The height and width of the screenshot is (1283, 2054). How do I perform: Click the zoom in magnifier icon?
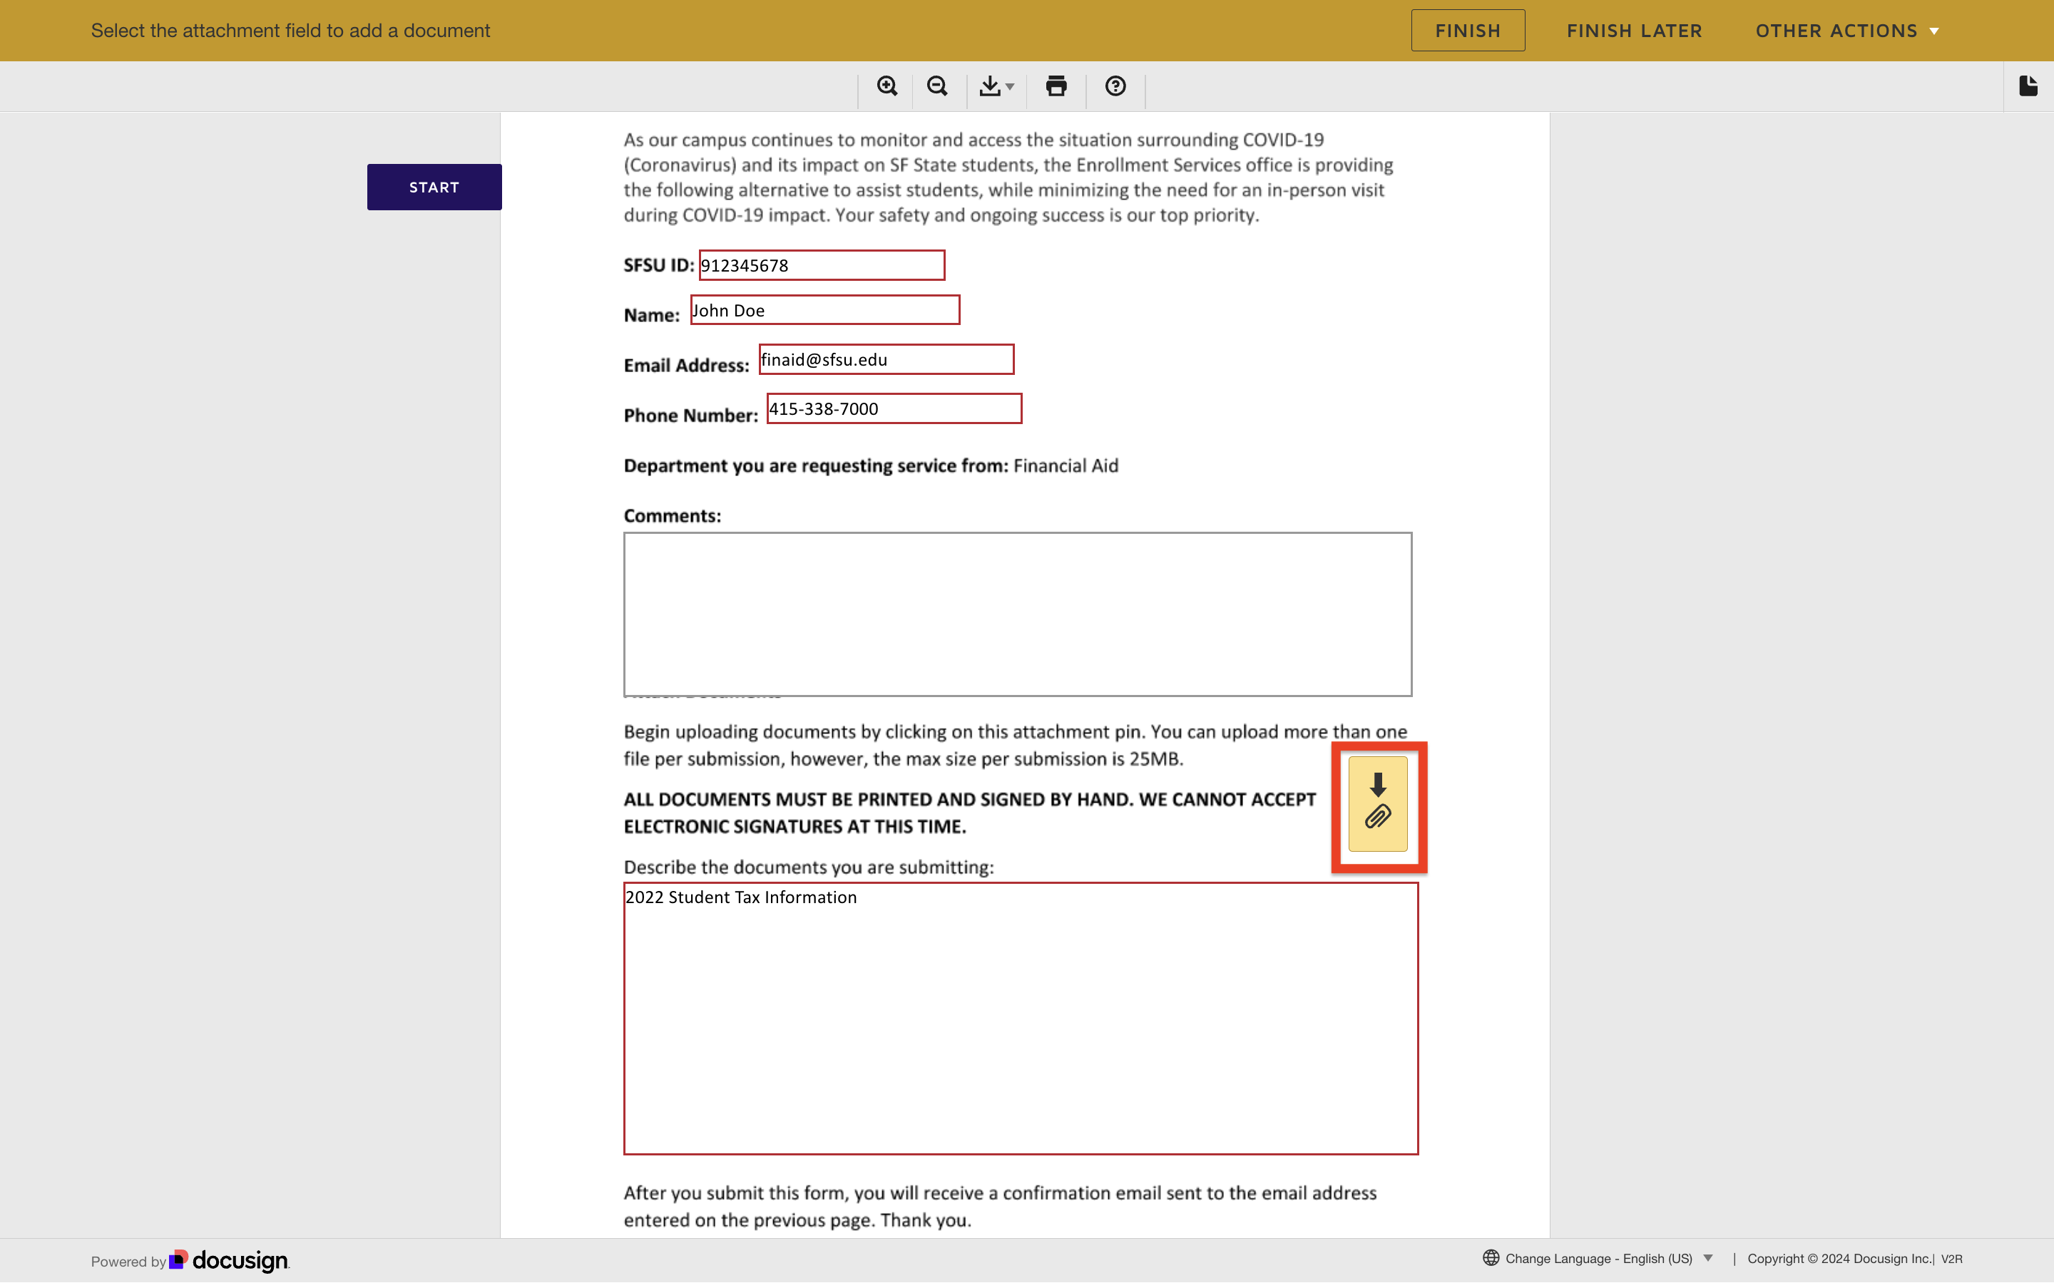887,86
